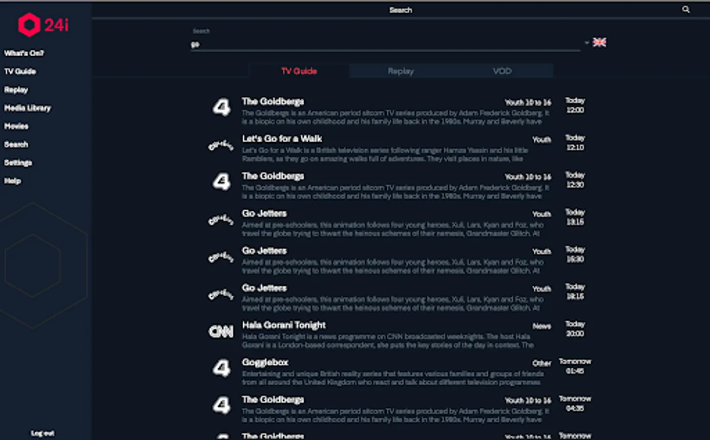Click the Gogglebox description text
Viewport: 710px width, 440px height.
click(393, 378)
